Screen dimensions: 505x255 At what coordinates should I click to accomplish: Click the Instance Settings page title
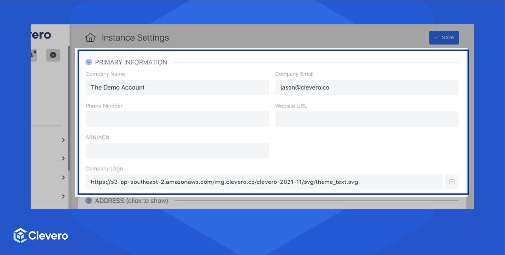tap(135, 37)
